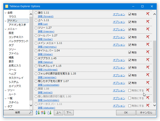
Task: Confirm with the OK button
Action: pos(126,113)
